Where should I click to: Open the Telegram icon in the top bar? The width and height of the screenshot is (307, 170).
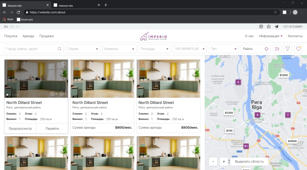point(276,27)
